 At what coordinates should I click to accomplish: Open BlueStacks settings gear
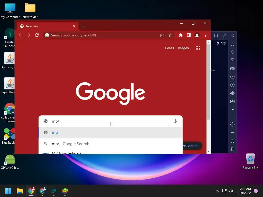(x=232, y=124)
